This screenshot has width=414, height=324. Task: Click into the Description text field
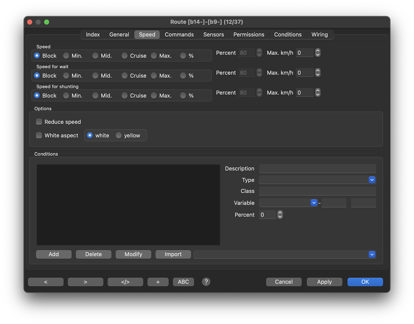coord(317,169)
